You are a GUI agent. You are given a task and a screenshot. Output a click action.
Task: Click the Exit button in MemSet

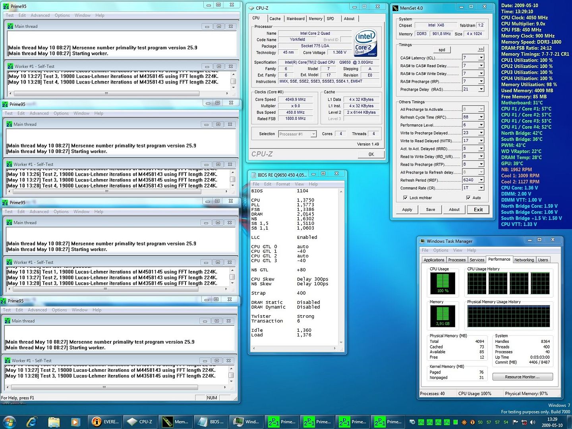(x=478, y=210)
